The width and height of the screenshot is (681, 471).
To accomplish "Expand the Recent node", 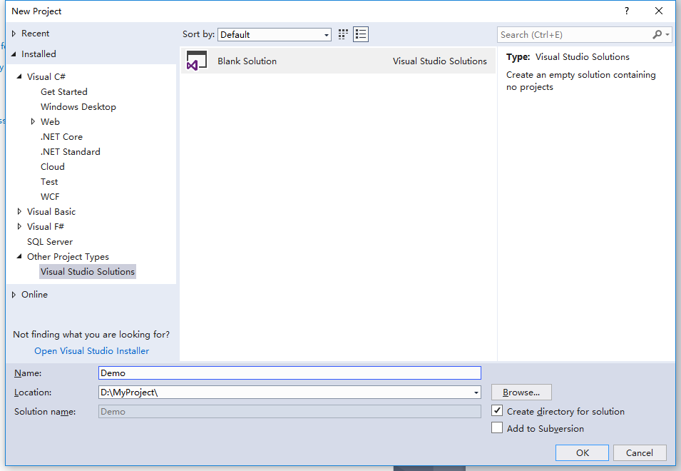I will (x=14, y=34).
